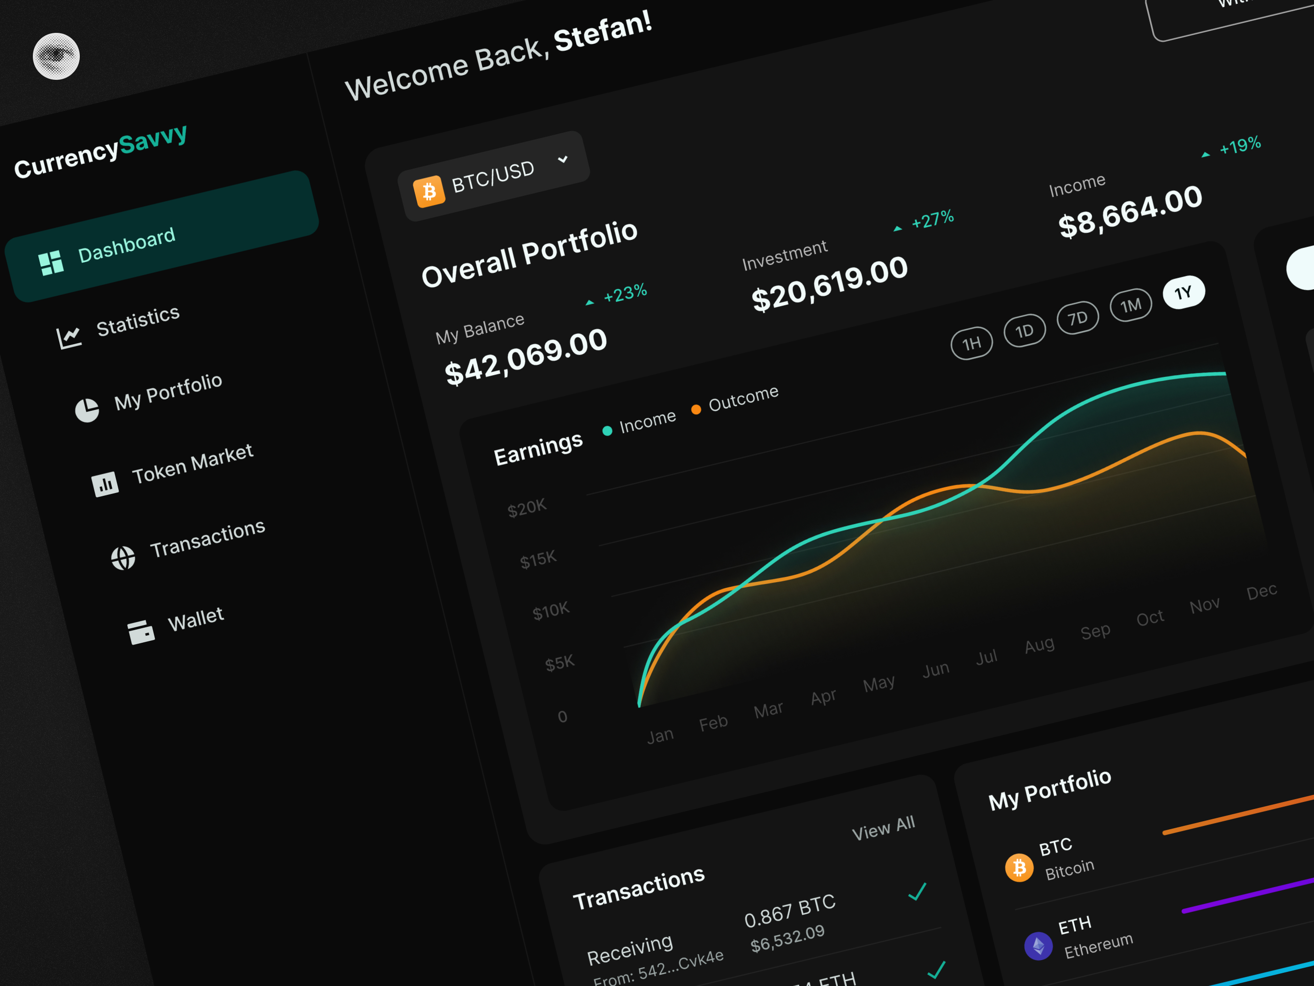This screenshot has height=986, width=1314.
Task: Click the checkmark for 0.867 BTC transaction
Action: pyautogui.click(x=917, y=892)
